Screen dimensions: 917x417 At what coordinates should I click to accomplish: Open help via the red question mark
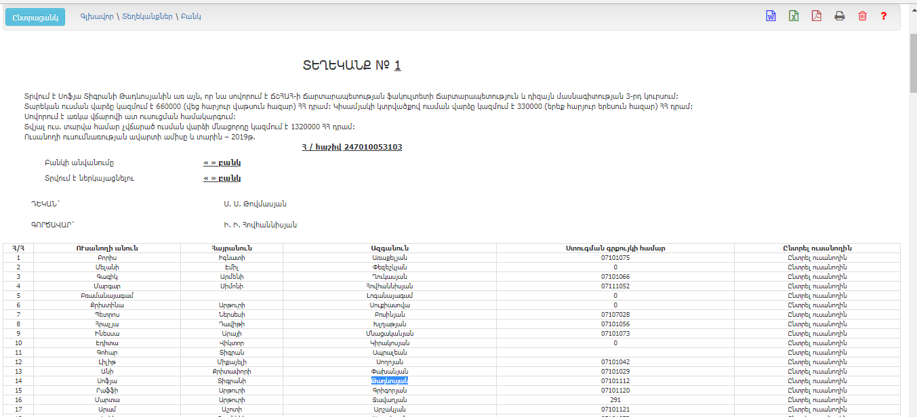(884, 16)
